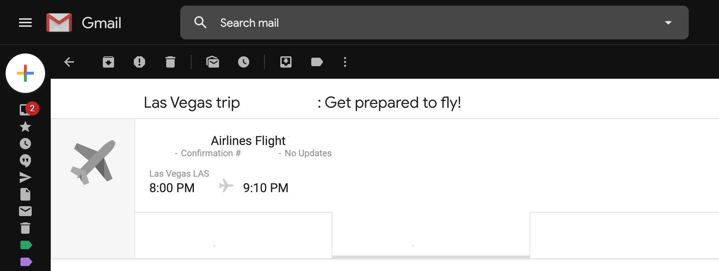The image size is (719, 271).
Task: Open the Drafts folder
Action: tap(25, 194)
